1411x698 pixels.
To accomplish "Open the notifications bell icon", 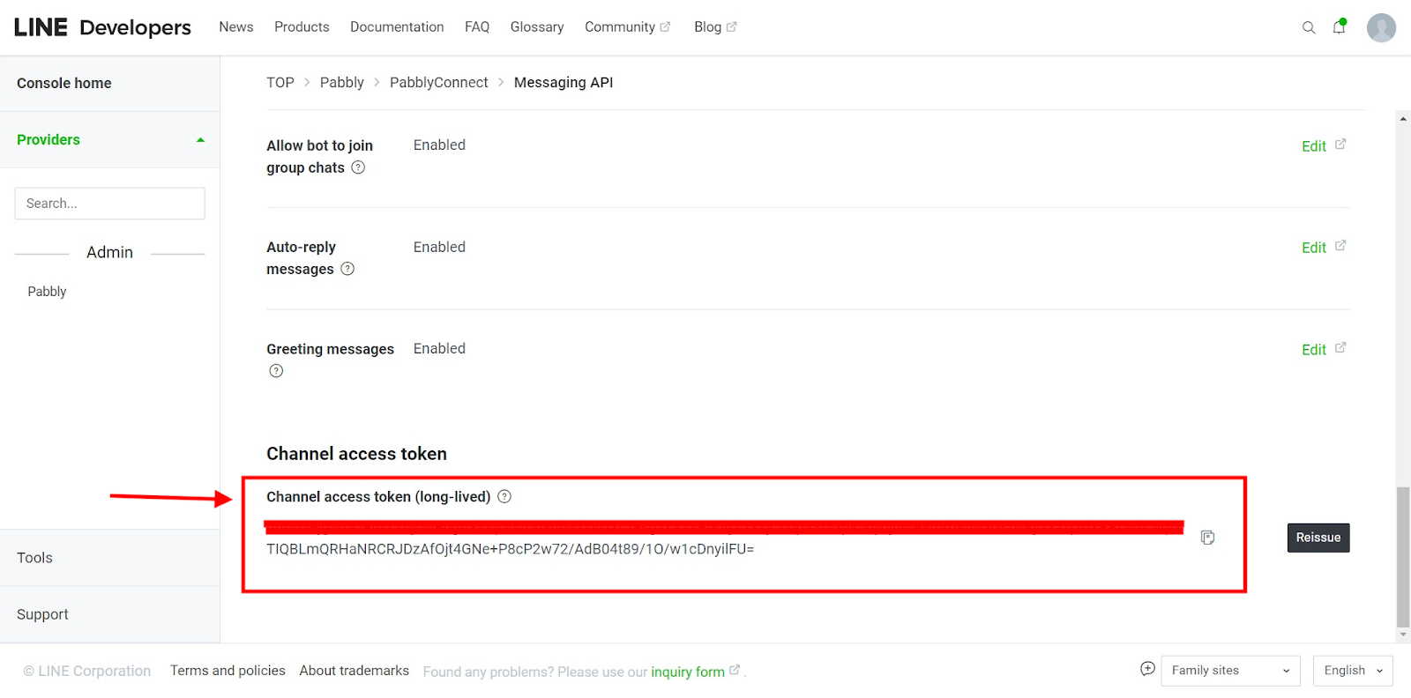I will point(1340,27).
